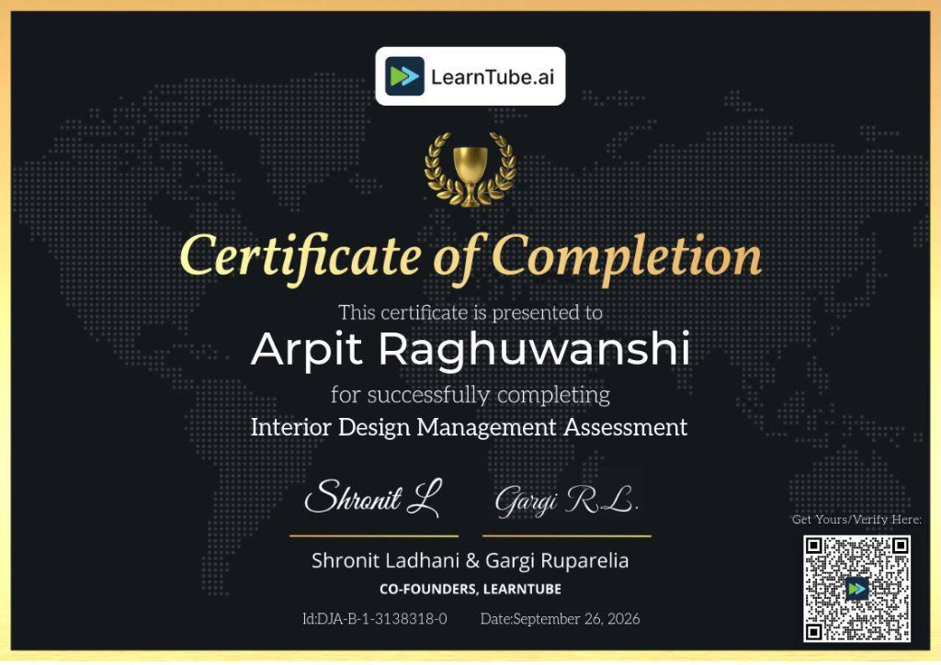Click the gold trophy laurel emblem

coord(470,170)
